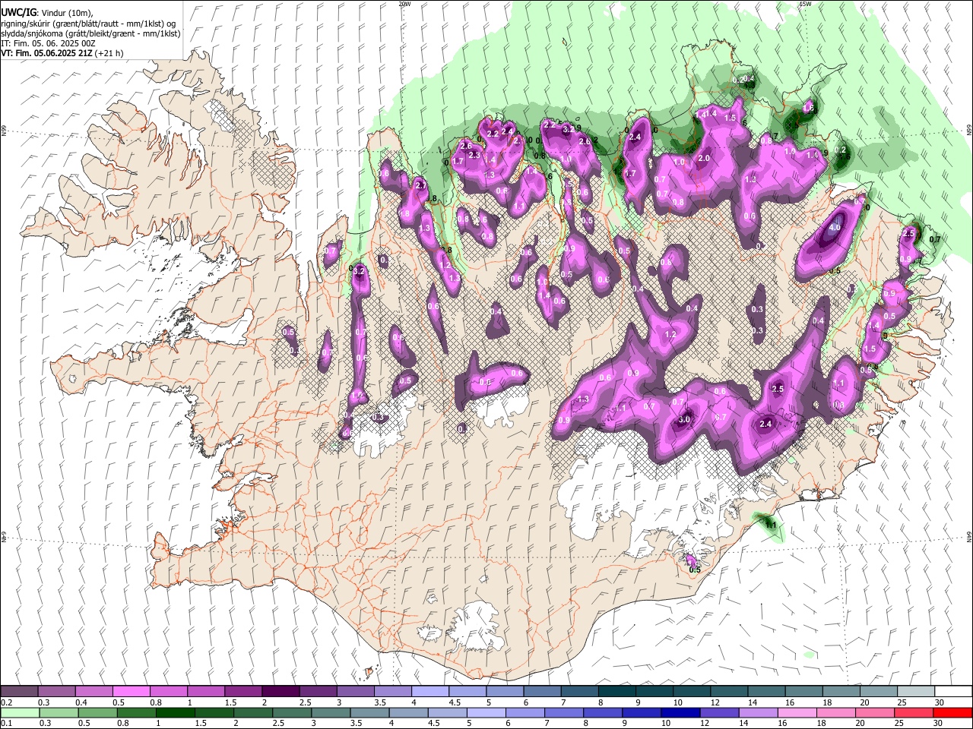Pick the snow-scale swatch starting at label 7
Screen dimensions: 973x729
click(580, 691)
